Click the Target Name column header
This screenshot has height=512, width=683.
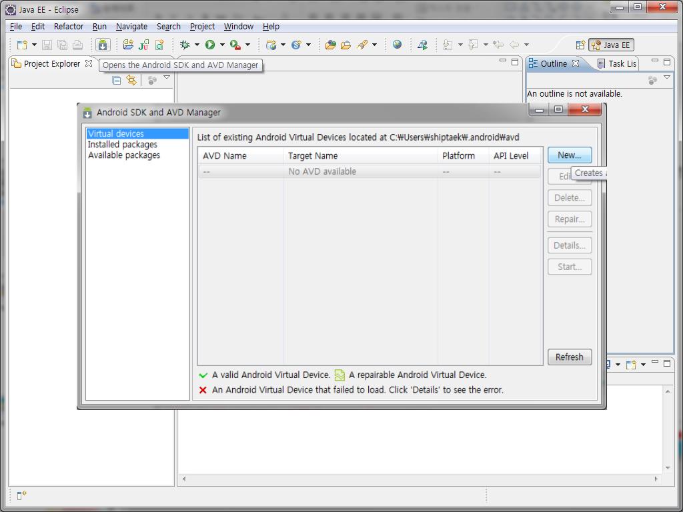[x=361, y=156]
